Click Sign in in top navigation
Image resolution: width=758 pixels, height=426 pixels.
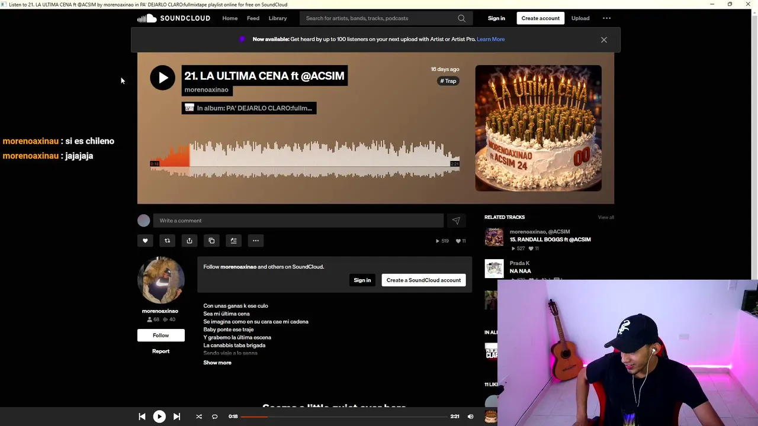click(x=496, y=18)
